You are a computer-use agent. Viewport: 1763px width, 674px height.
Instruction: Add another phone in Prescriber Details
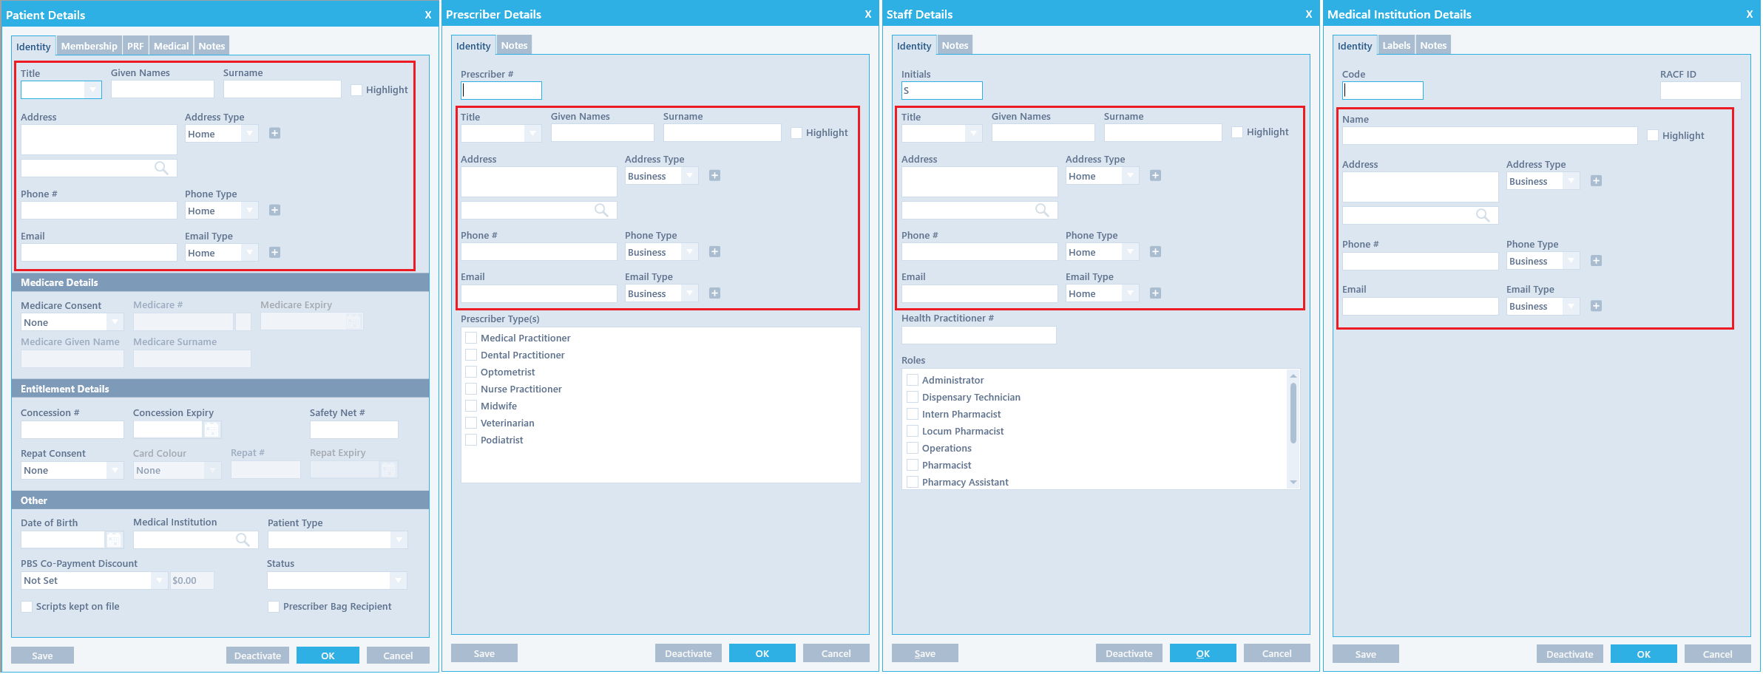point(714,252)
